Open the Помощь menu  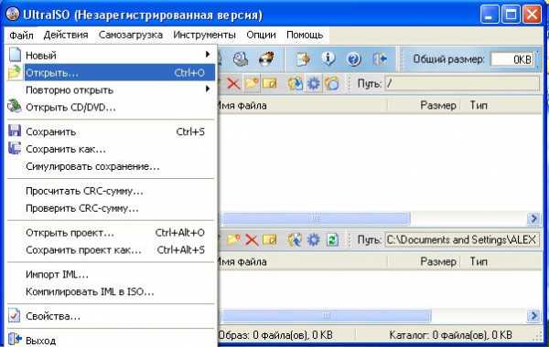[x=305, y=36]
